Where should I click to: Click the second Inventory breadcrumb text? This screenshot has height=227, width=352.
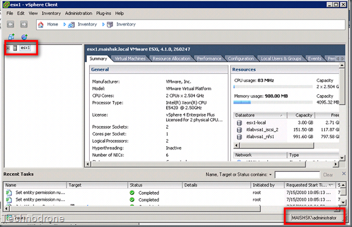pyautogui.click(x=126, y=25)
